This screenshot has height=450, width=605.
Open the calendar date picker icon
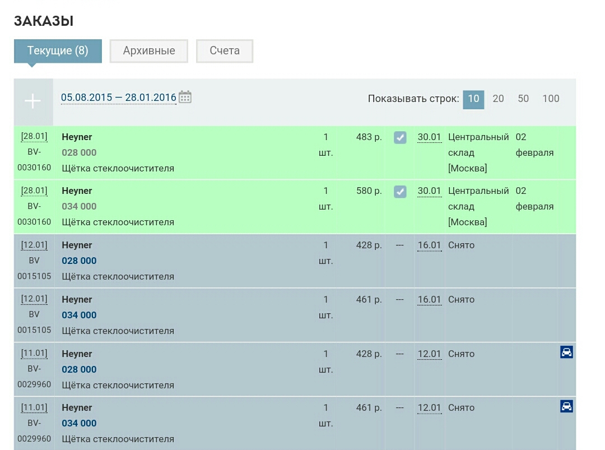pos(185,97)
